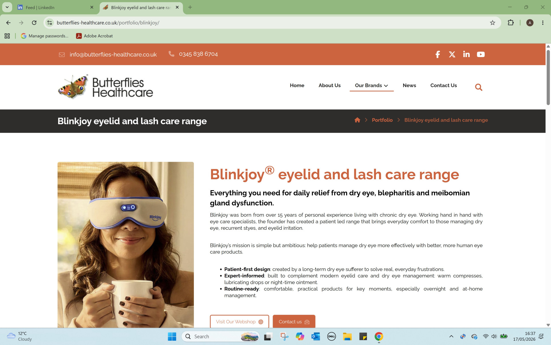Open Task View on the taskbar
The height and width of the screenshot is (345, 551).
coord(268,336)
